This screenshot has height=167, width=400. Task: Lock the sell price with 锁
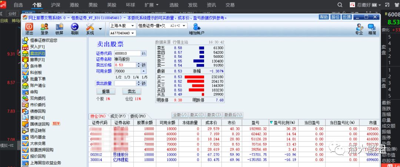144,65
